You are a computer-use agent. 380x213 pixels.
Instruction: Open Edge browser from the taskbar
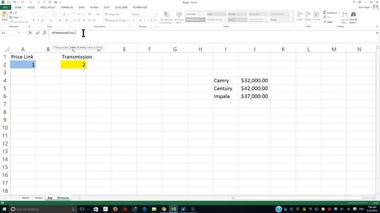(144, 209)
